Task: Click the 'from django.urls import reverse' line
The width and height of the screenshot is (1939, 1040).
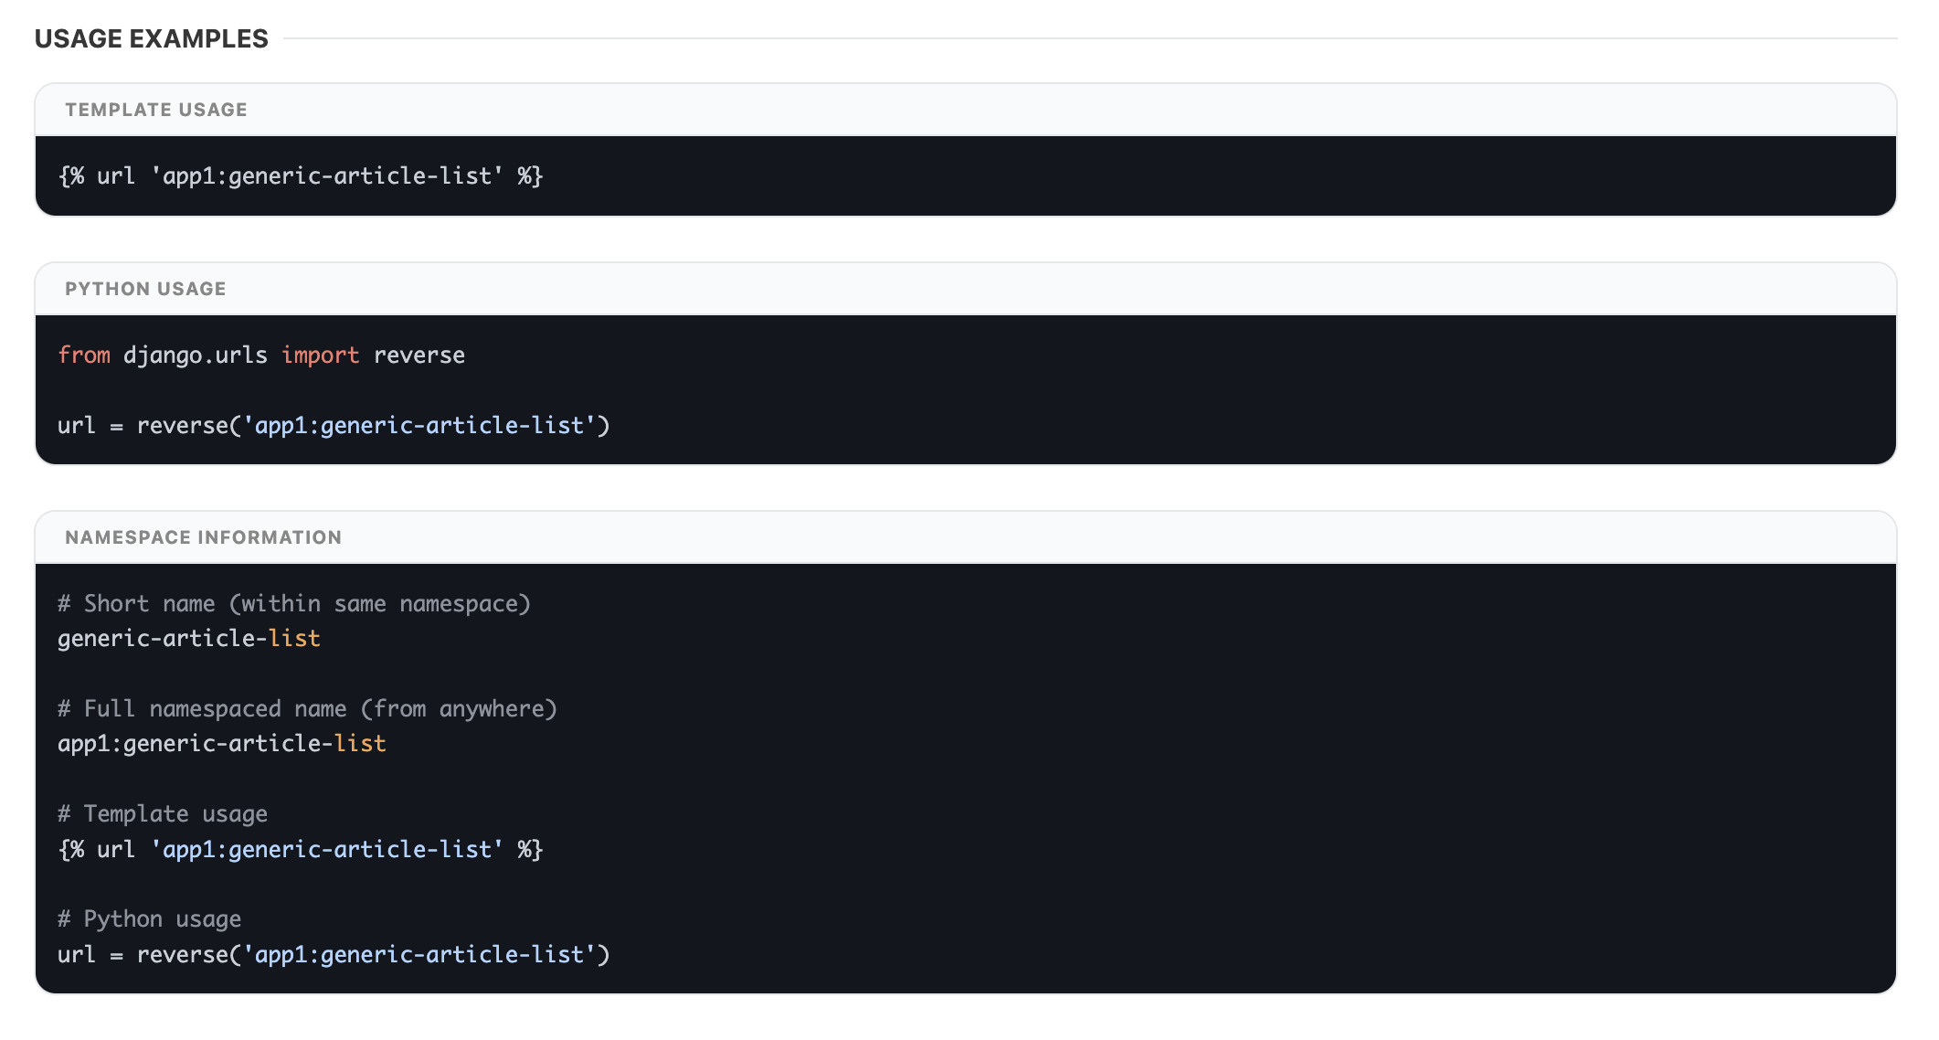Action: [261, 355]
